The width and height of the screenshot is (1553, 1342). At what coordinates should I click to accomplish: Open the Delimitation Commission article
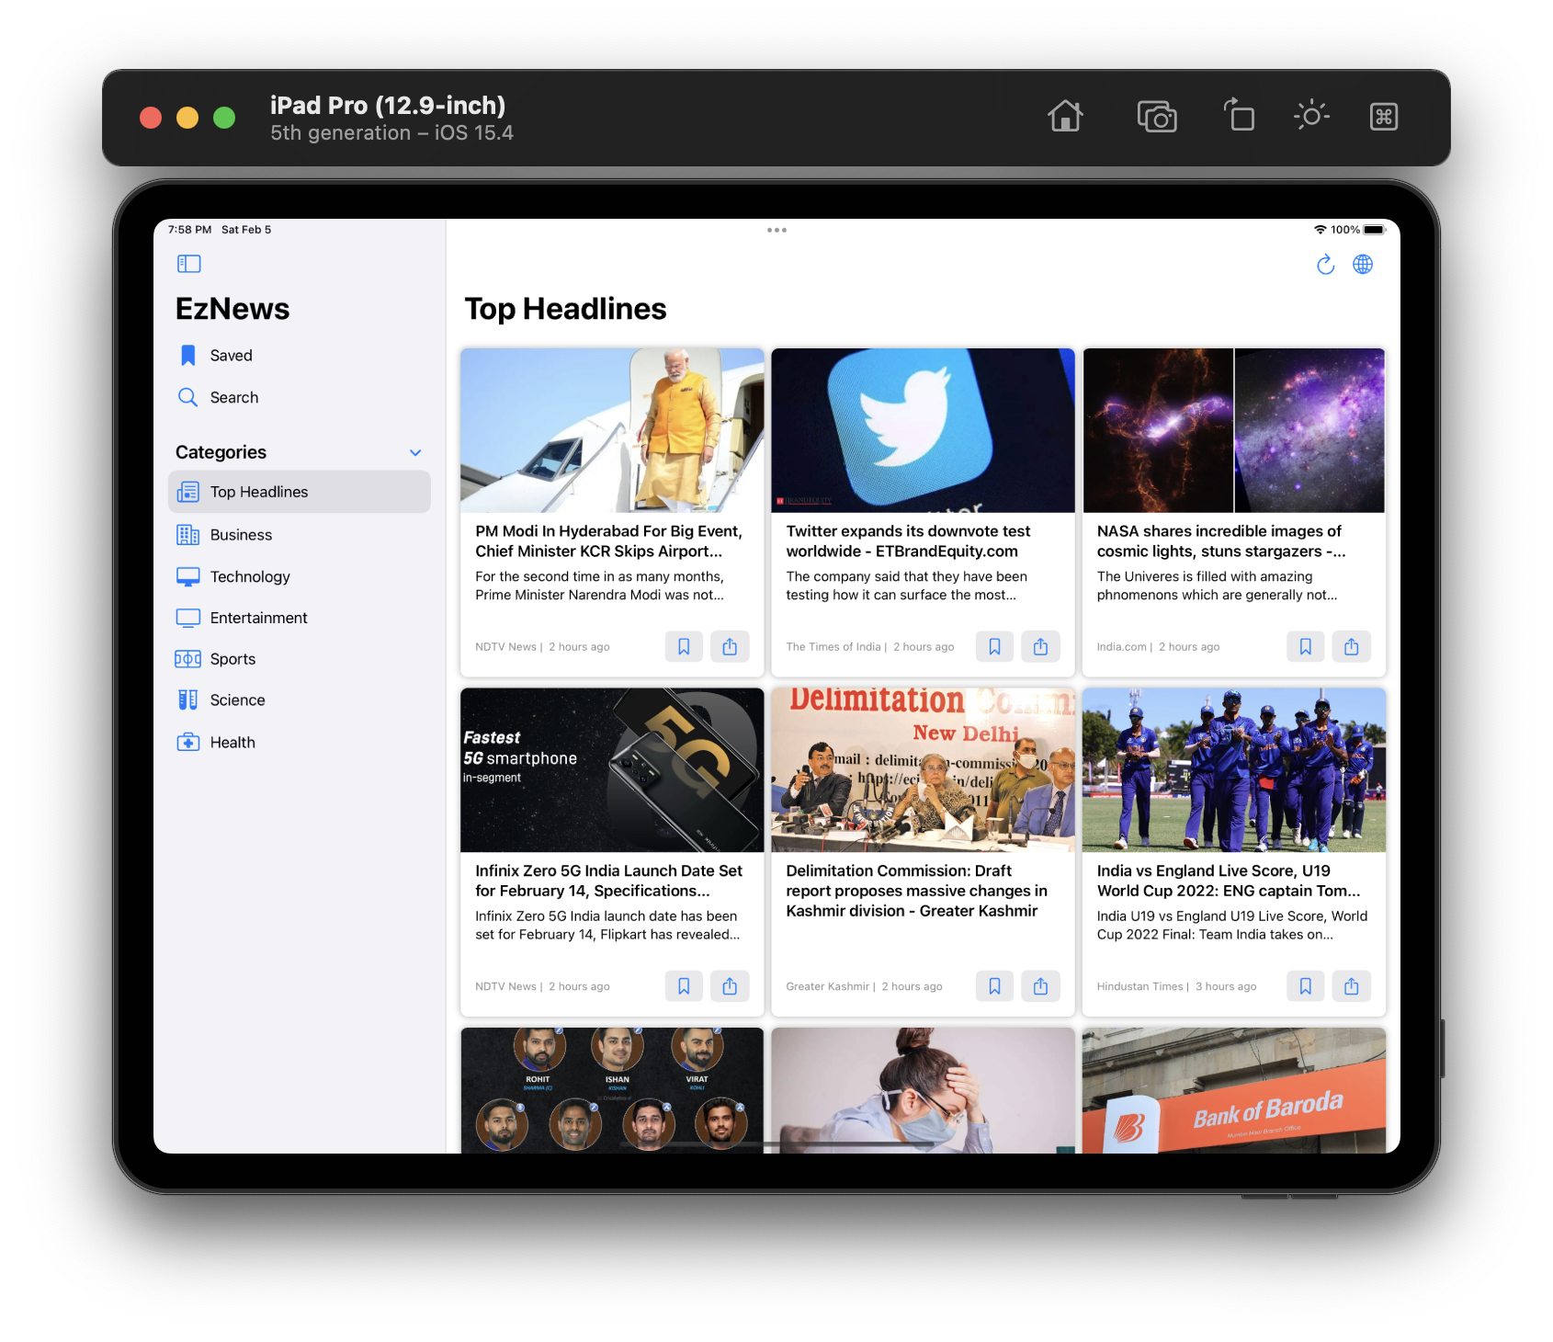click(x=922, y=890)
